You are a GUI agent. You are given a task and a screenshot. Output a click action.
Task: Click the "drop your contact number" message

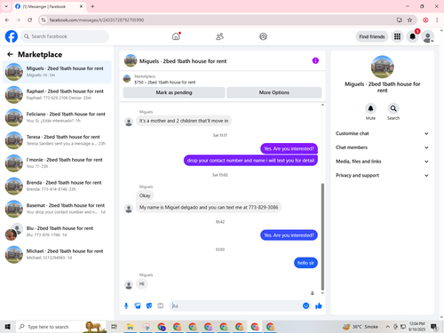coord(250,161)
